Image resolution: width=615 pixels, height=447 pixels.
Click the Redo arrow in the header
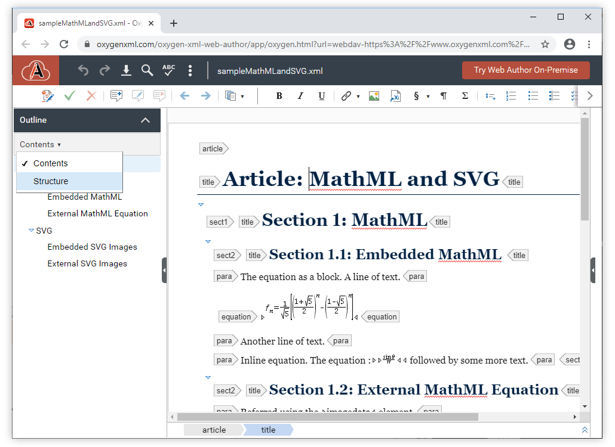click(104, 70)
